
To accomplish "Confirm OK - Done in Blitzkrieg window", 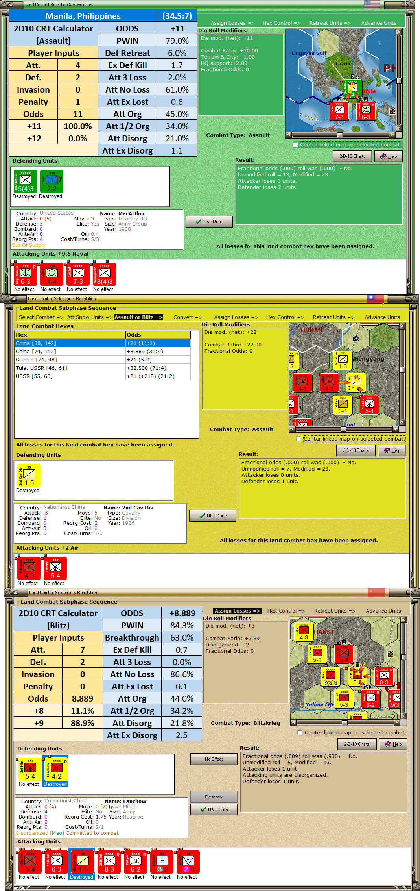I will pos(214,809).
